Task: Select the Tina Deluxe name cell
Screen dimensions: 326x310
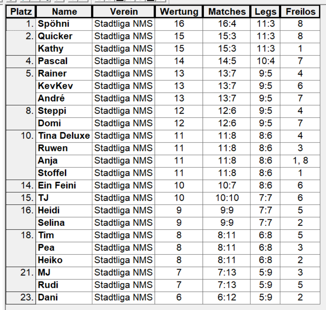Action: click(x=64, y=136)
